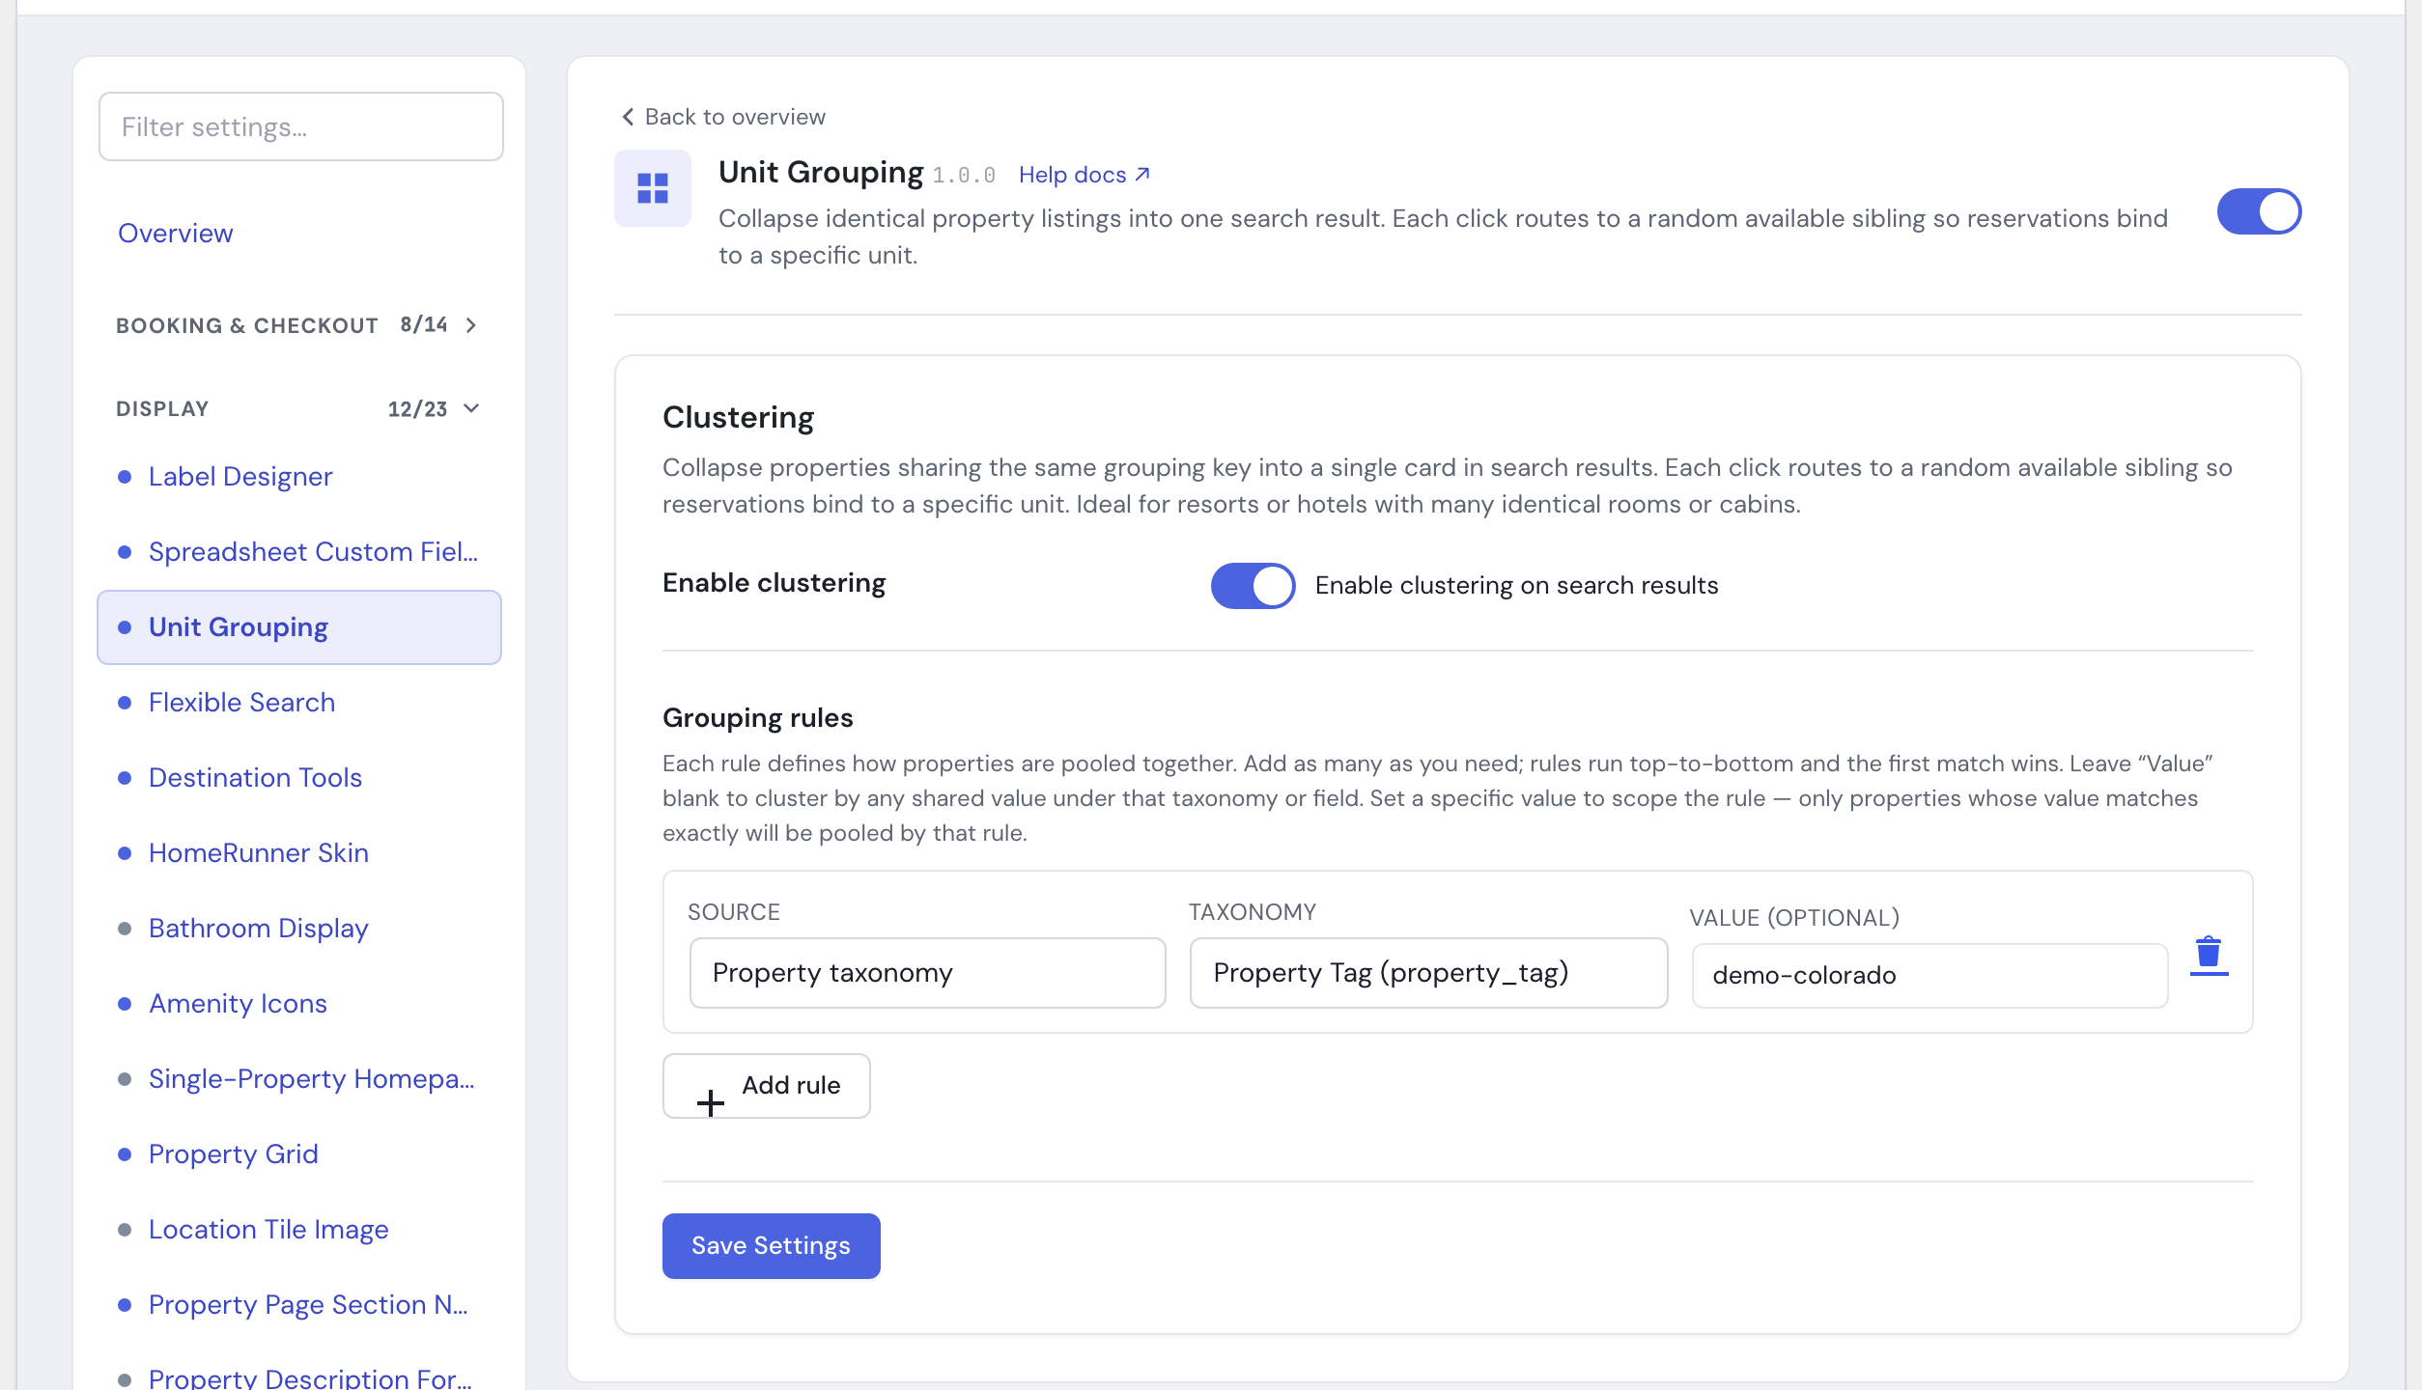Click the Unit Grouping grid icon
The image size is (2422, 1390).
coord(653,188)
